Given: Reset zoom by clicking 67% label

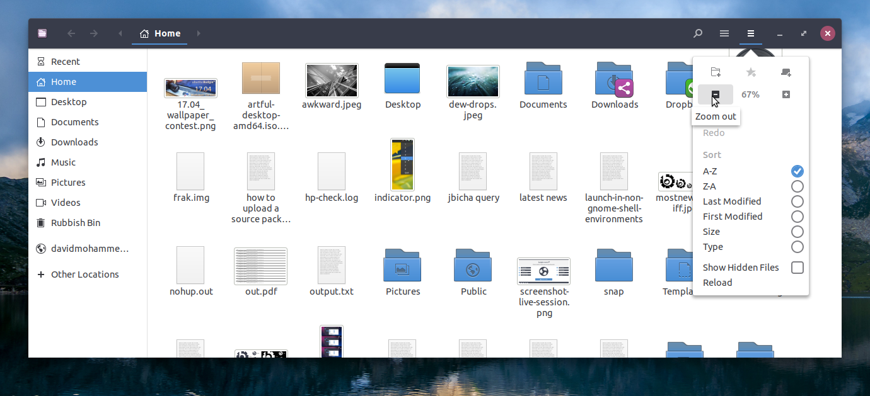Looking at the screenshot, I should click(750, 94).
